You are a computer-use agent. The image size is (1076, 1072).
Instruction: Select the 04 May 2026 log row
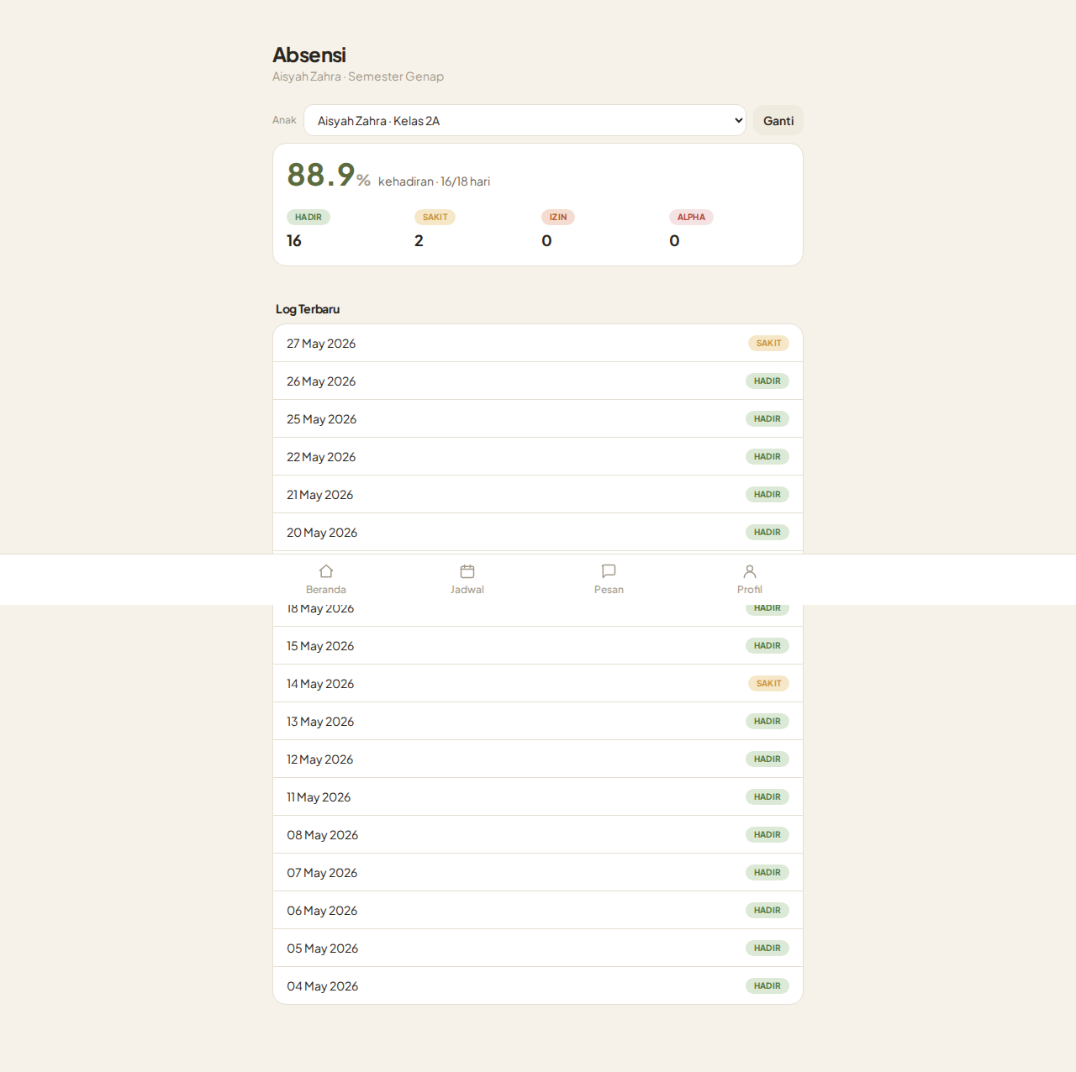538,985
